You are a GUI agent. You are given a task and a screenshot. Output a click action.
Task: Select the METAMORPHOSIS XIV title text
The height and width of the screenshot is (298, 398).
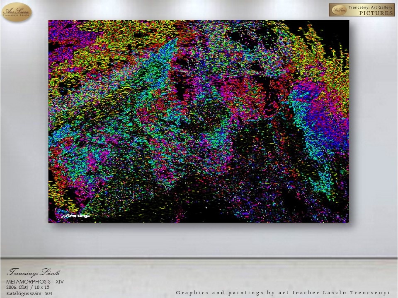tap(35, 282)
